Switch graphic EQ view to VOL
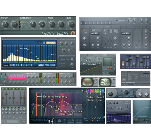 41,65
